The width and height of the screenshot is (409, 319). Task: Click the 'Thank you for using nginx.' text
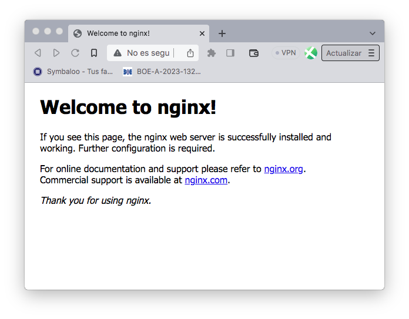pos(96,200)
